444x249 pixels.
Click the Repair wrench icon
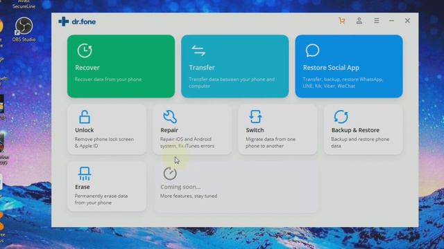coord(170,117)
